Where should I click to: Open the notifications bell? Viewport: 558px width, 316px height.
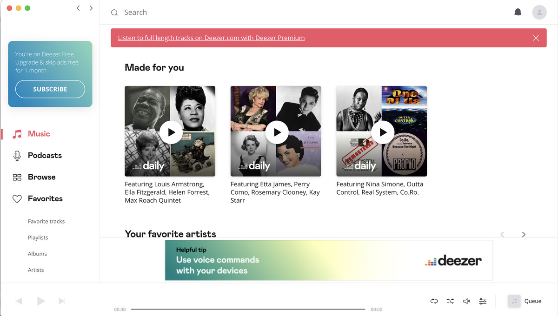click(518, 13)
